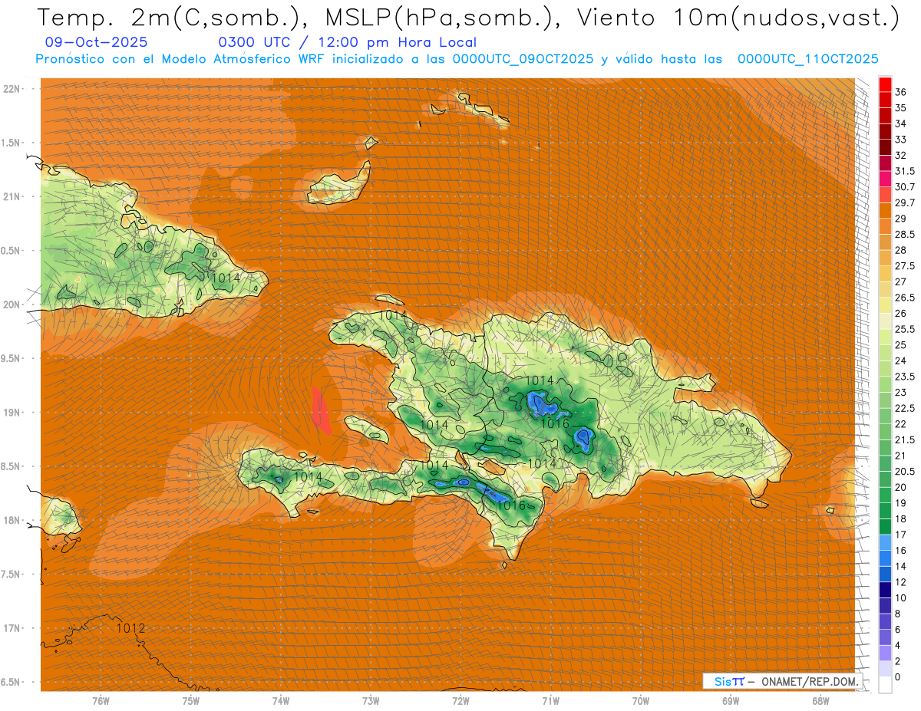
Task: Click the "72W" longitude label
Action: (x=460, y=701)
